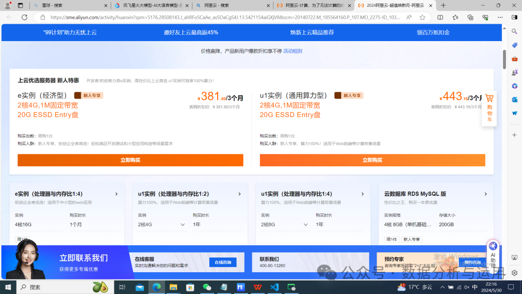
Task: Open Microsoft Store from the taskbar
Action: pos(190,287)
